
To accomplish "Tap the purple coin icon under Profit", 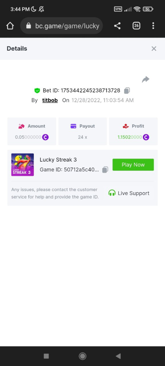I will [x=146, y=137].
